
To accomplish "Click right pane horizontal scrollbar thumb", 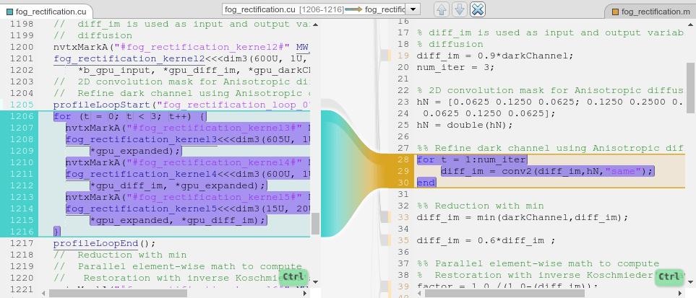I will click(504, 293).
